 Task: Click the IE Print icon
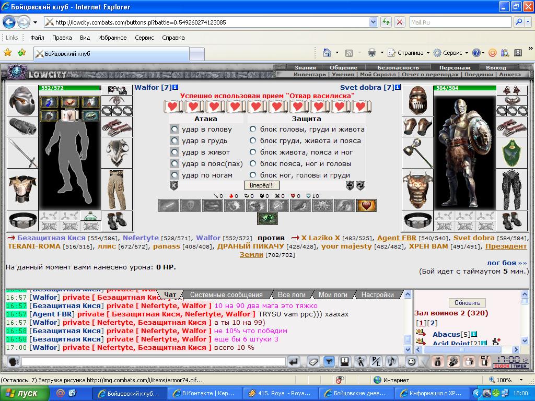point(371,53)
